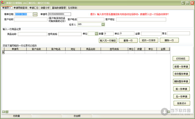Click the 单据号 input field
The image size is (195, 119).
(59, 14)
